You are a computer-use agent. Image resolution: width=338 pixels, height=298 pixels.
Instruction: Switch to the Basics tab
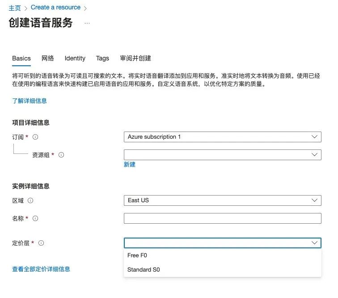(21, 59)
